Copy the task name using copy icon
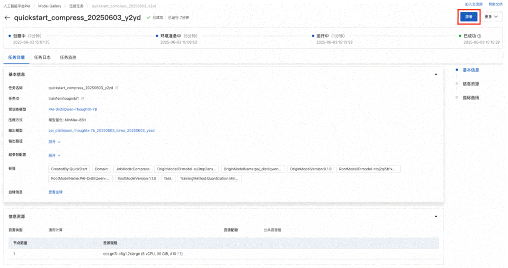The width and height of the screenshot is (508, 268). click(x=117, y=88)
